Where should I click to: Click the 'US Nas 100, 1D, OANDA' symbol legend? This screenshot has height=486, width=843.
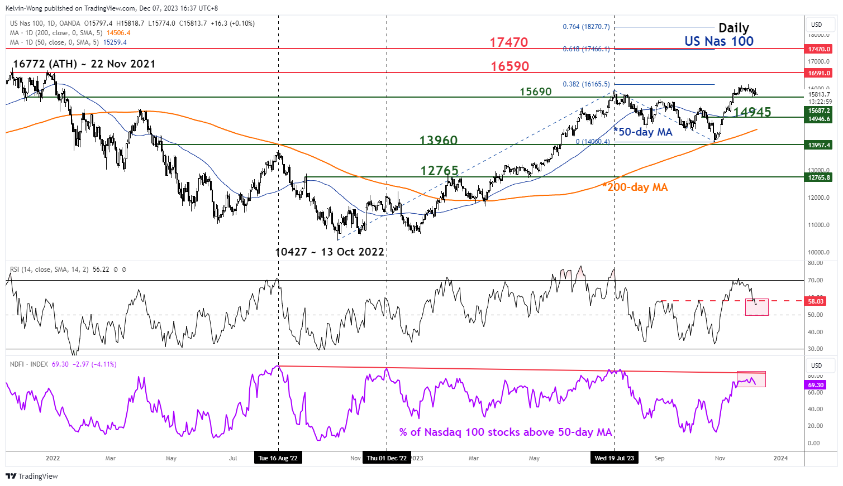tap(45, 23)
